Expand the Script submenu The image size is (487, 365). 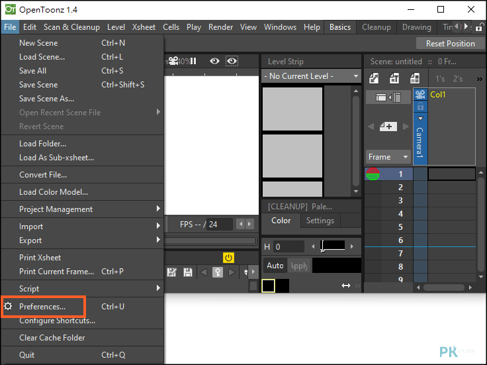click(x=82, y=289)
